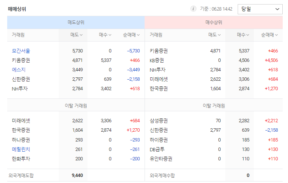The image size is (288, 183).
Task: Select the 매도상위 header tab
Action: click(76, 22)
